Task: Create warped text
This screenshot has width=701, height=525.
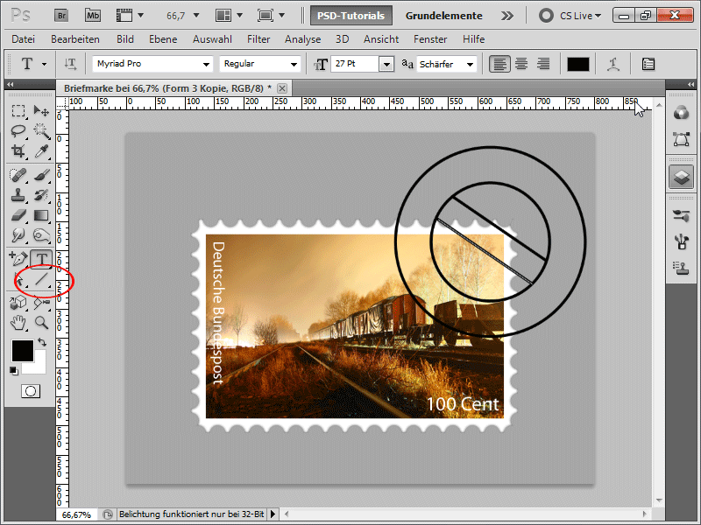Action: pos(612,64)
